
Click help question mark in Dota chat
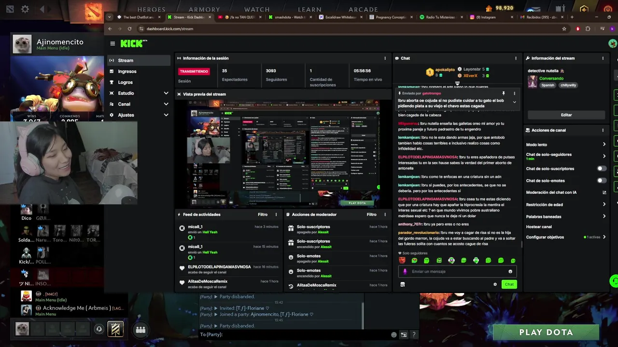point(414,334)
